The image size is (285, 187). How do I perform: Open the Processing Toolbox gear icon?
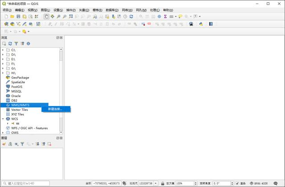[159, 16]
